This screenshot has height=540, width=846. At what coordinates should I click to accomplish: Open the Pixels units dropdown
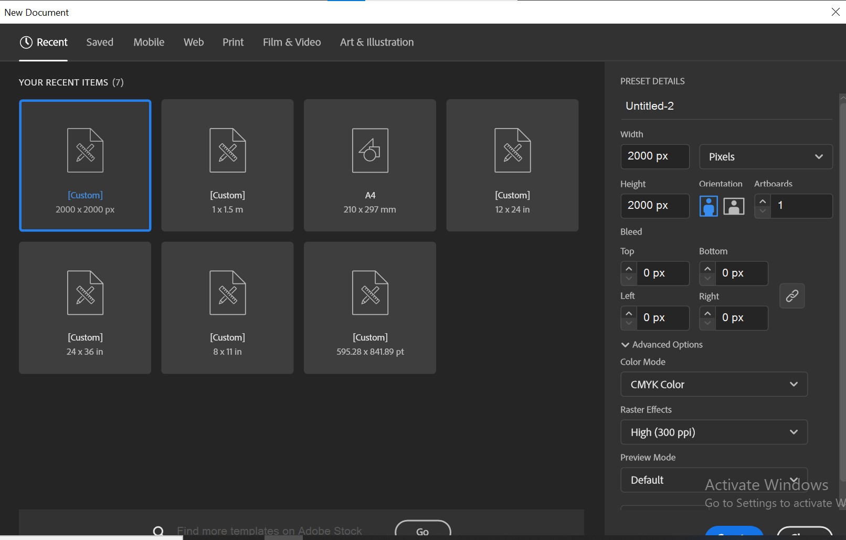(x=766, y=157)
